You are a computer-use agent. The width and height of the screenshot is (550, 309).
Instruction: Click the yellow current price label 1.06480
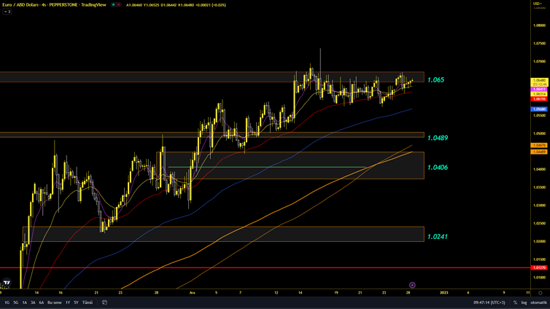539,81
